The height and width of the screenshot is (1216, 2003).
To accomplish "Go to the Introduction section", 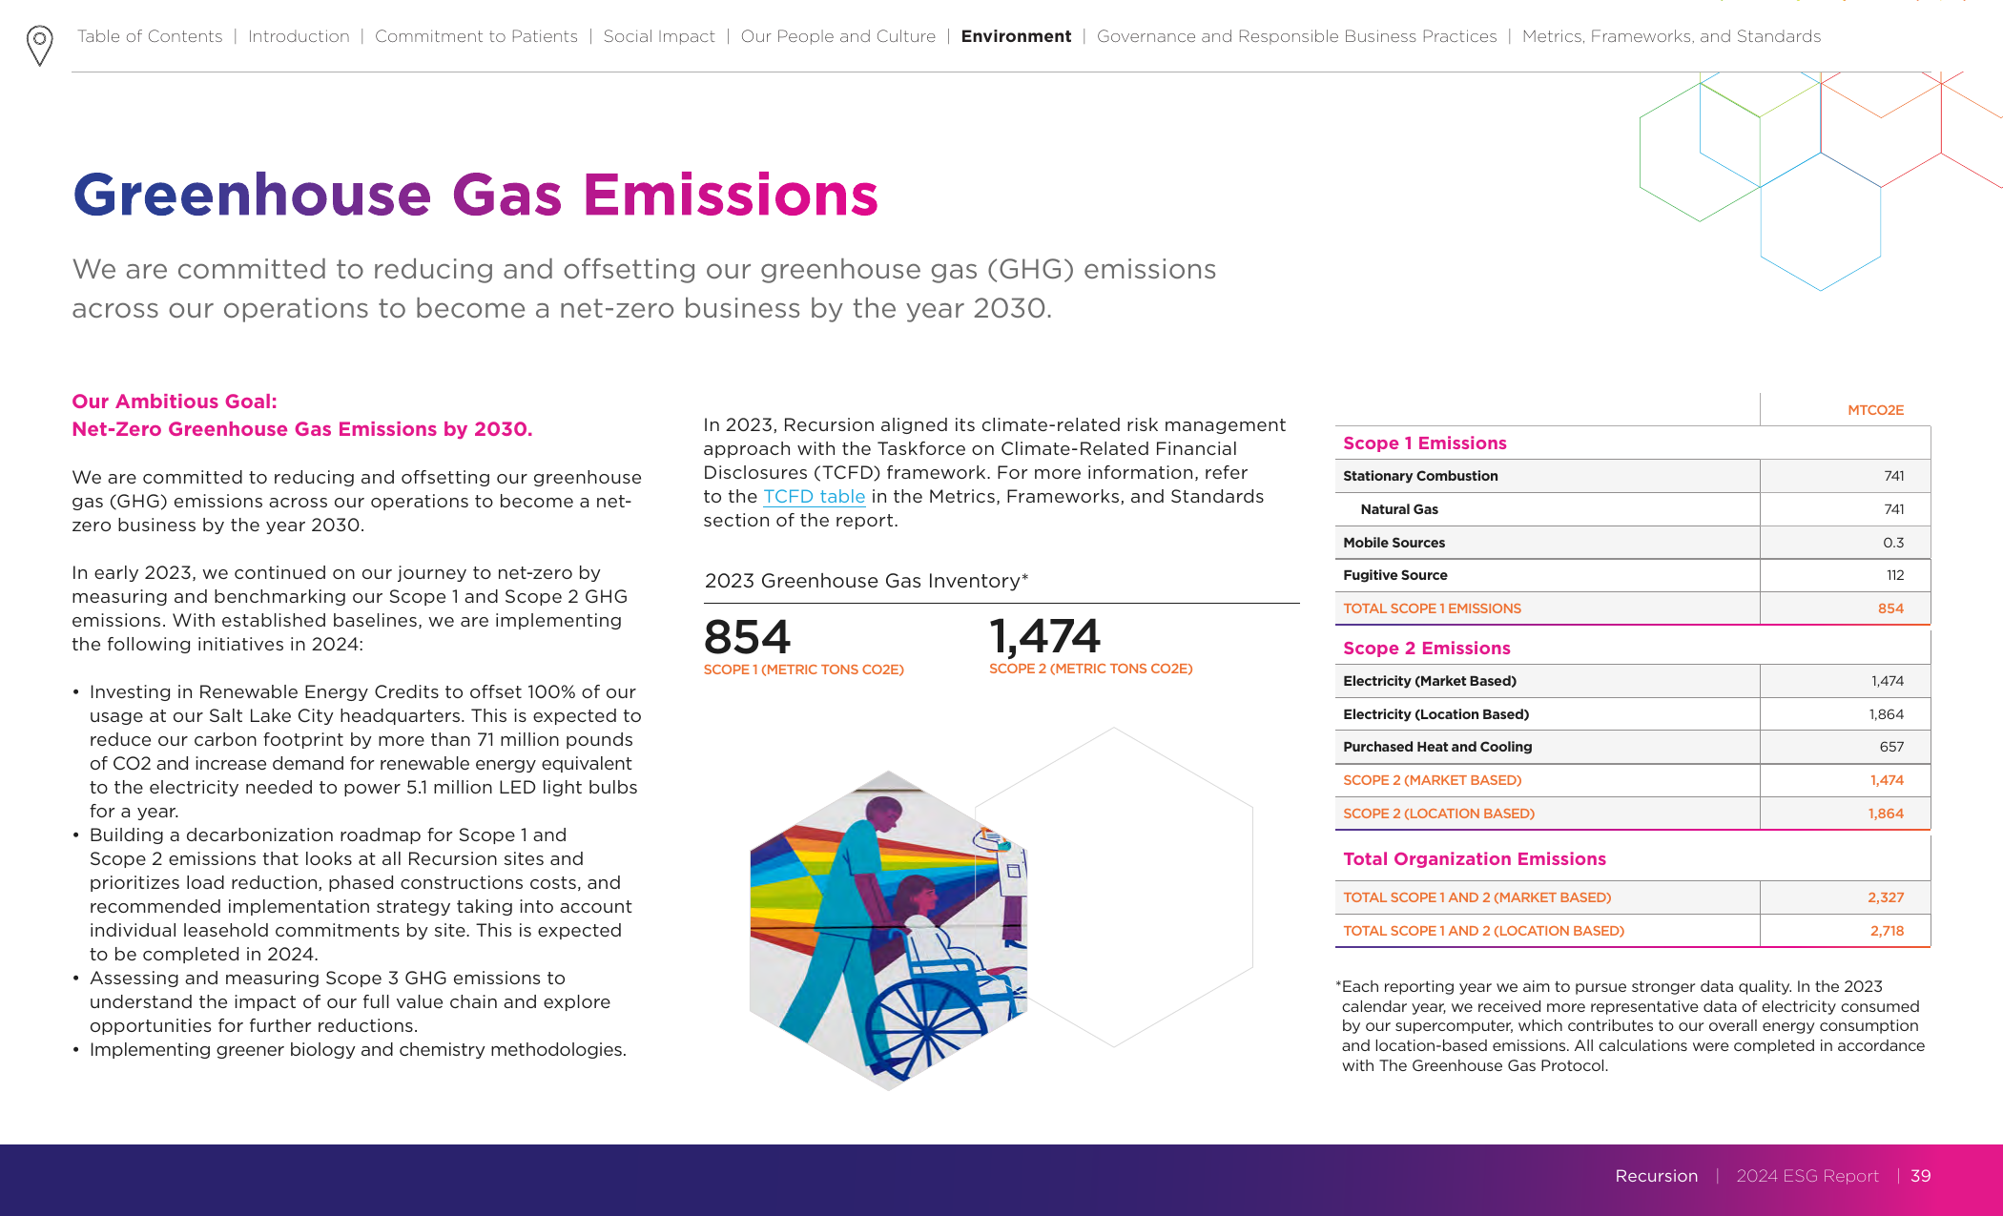I will pos(299,36).
